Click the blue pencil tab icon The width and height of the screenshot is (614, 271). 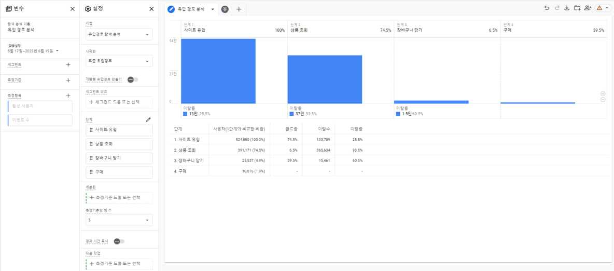171,9
